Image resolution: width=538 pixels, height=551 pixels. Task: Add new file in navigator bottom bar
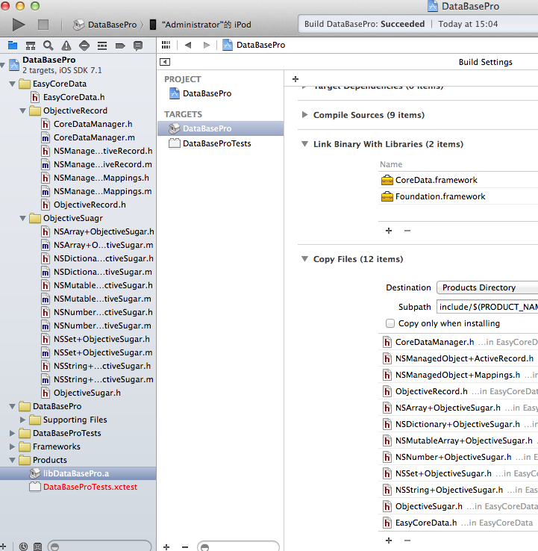[x=3, y=547]
